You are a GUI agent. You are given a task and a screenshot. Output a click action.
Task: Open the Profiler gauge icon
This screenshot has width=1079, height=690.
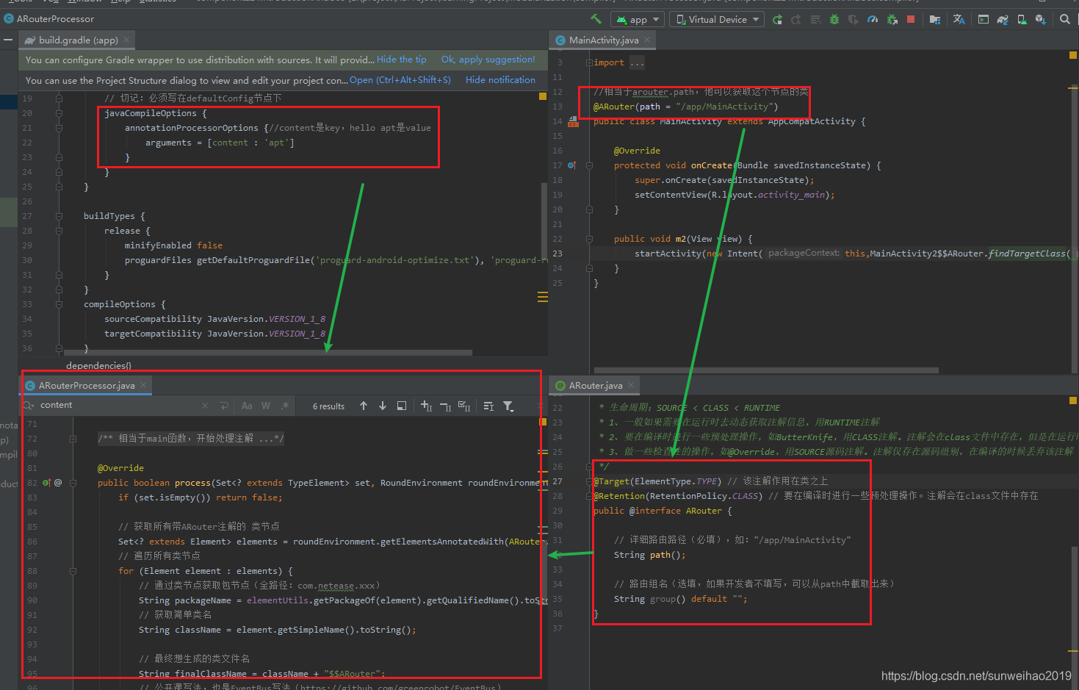(873, 20)
